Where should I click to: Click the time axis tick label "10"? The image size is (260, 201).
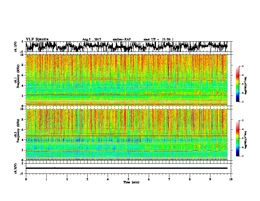[x=231, y=179]
